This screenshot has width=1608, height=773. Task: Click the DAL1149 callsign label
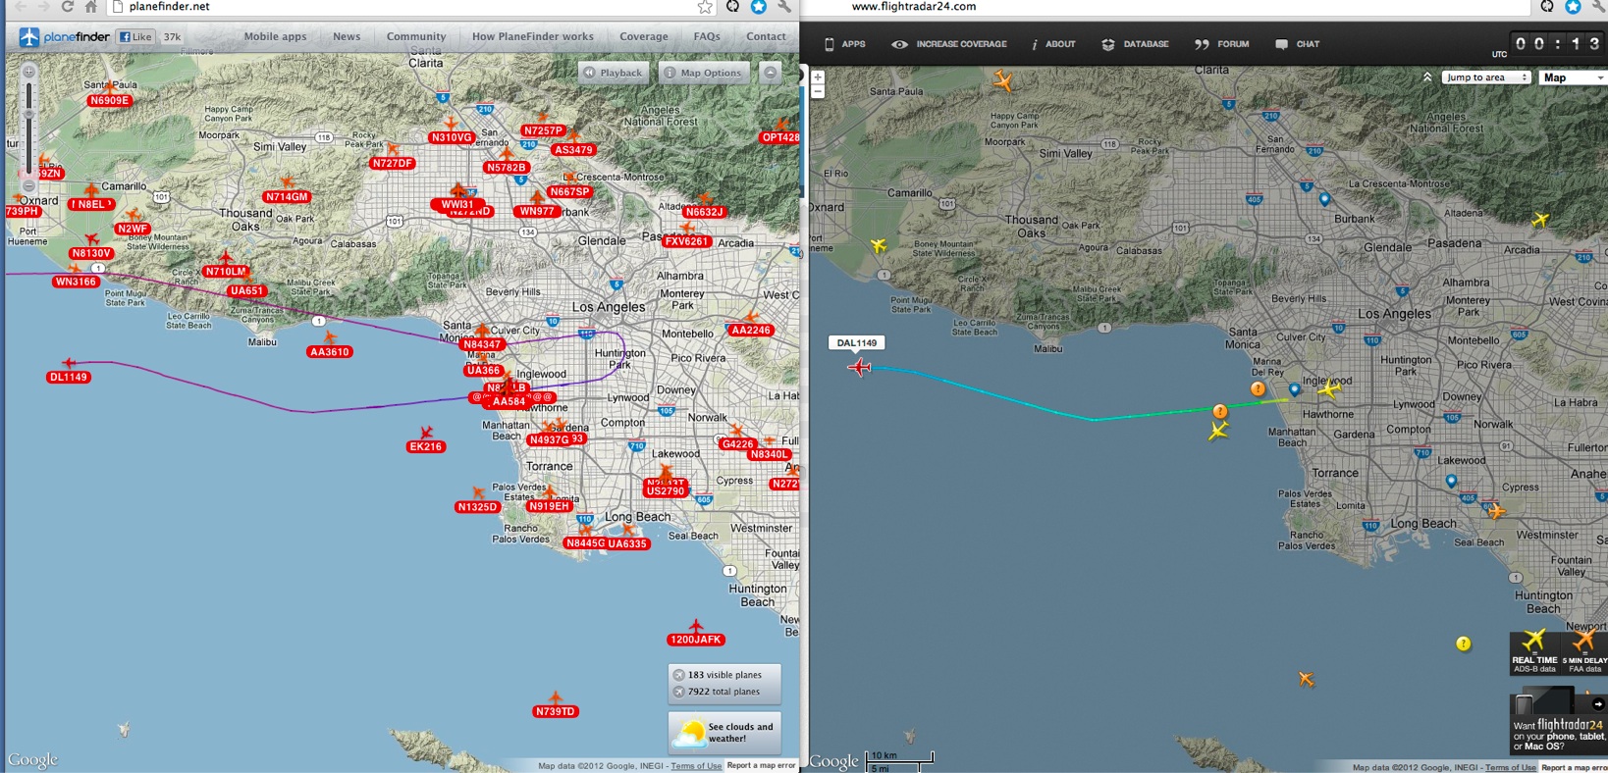pyautogui.click(x=857, y=342)
